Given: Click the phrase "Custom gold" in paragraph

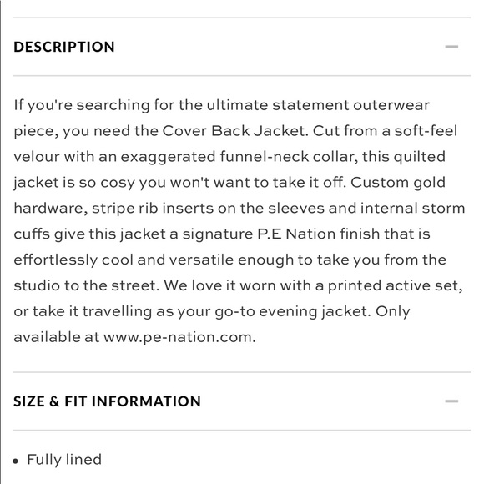Looking at the screenshot, I should 398,183.
